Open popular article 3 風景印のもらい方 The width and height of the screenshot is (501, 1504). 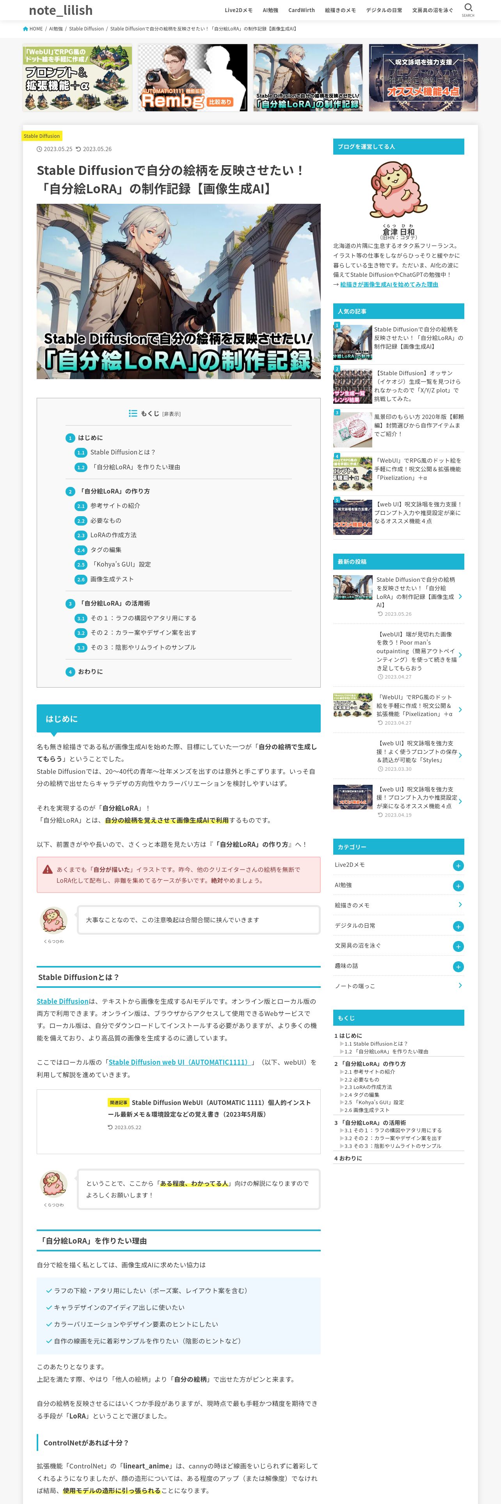pos(398,430)
